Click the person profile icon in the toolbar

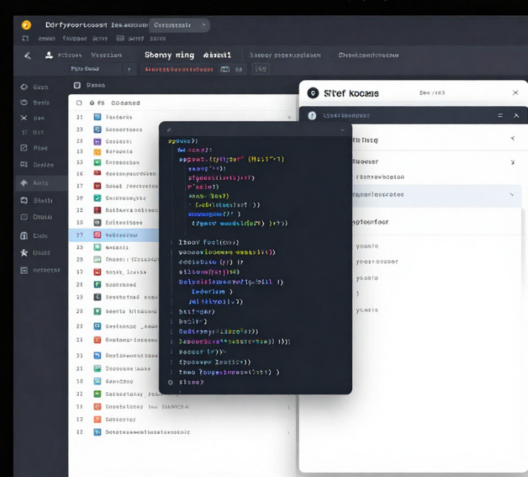pyautogui.click(x=49, y=56)
